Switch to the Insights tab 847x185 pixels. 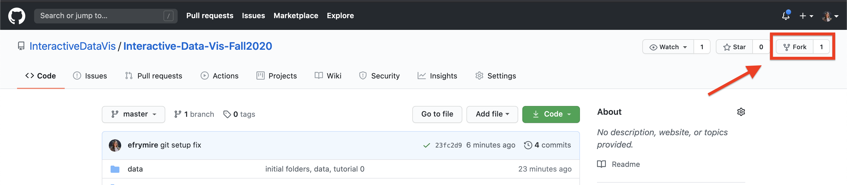click(437, 76)
